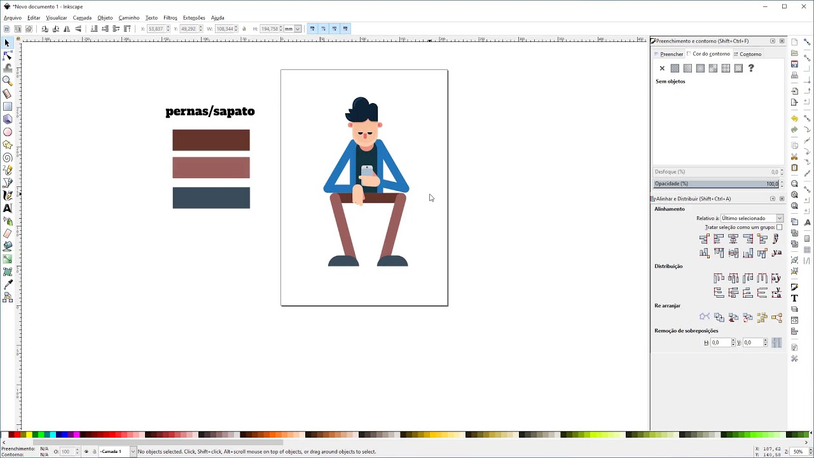The height and width of the screenshot is (458, 814).
Task: Toggle the enable snapping button
Action: point(808,43)
